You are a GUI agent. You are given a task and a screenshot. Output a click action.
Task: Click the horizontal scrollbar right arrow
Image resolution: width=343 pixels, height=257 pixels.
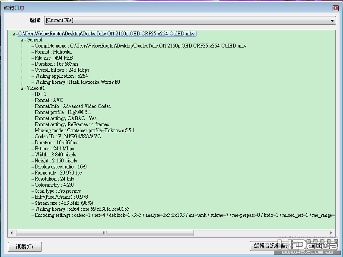(331, 233)
